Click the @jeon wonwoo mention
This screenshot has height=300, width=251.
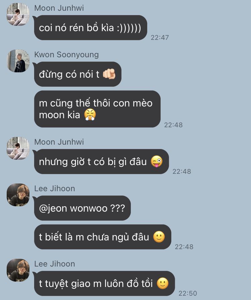click(x=73, y=208)
